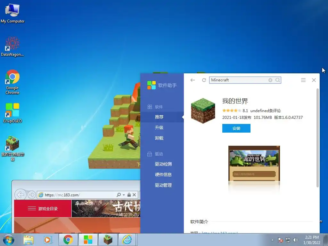Open the volume speaker tray icon
The width and height of the screenshot is (328, 246).
click(x=296, y=240)
